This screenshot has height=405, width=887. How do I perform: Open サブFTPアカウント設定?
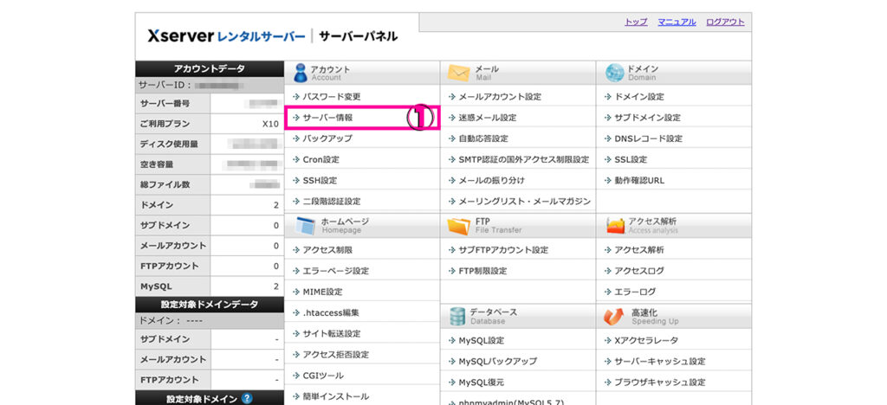(x=503, y=250)
